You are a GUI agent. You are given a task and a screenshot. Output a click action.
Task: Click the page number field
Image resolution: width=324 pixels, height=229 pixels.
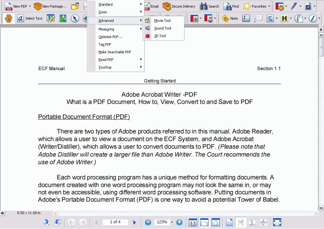pyautogui.click(x=115, y=222)
